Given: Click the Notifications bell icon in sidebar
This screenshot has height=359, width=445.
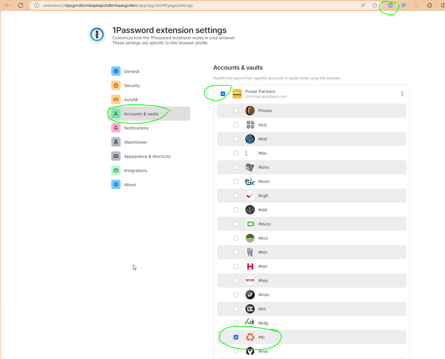Looking at the screenshot, I should (116, 128).
